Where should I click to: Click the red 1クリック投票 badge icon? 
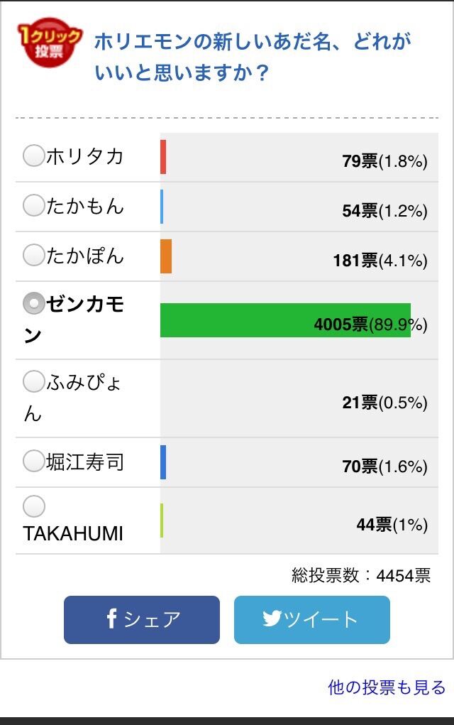pos(50,45)
